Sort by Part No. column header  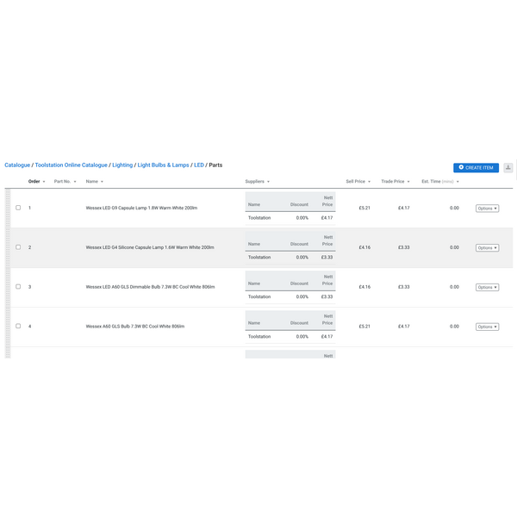(65, 182)
